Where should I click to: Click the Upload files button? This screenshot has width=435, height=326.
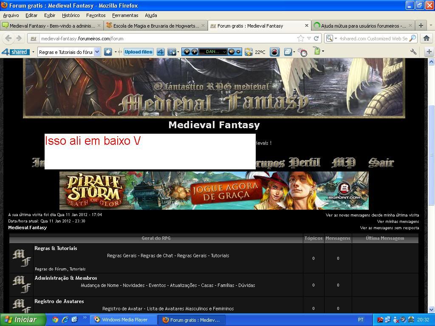[x=138, y=52]
